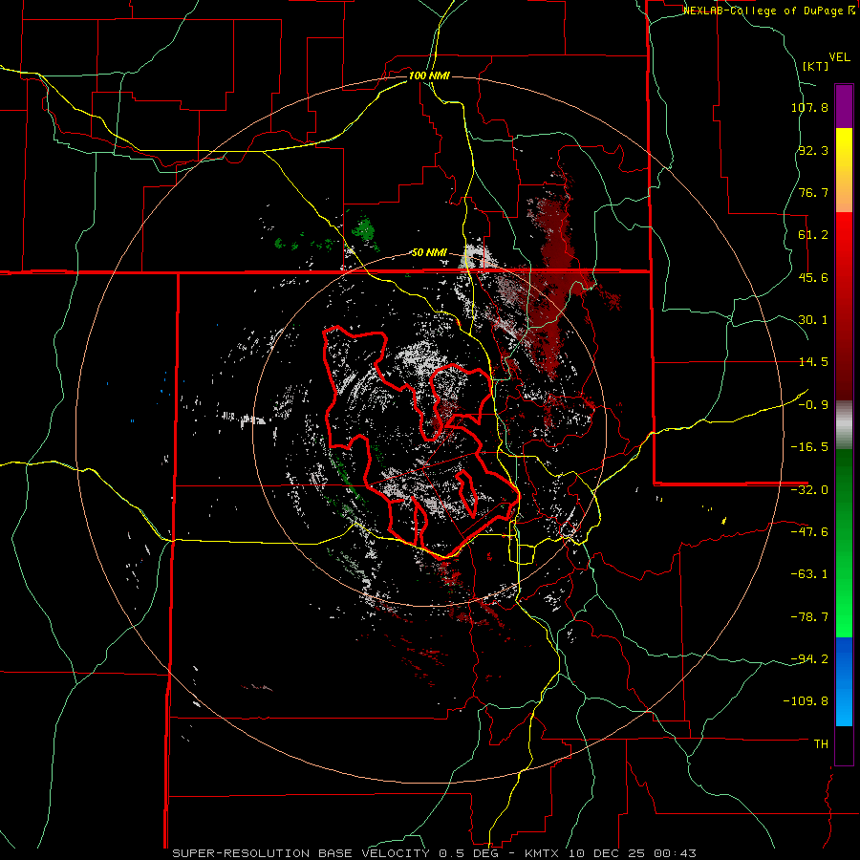Image resolution: width=860 pixels, height=860 pixels.
Task: Click the 30.1 velocity legend value
Action: pos(813,320)
